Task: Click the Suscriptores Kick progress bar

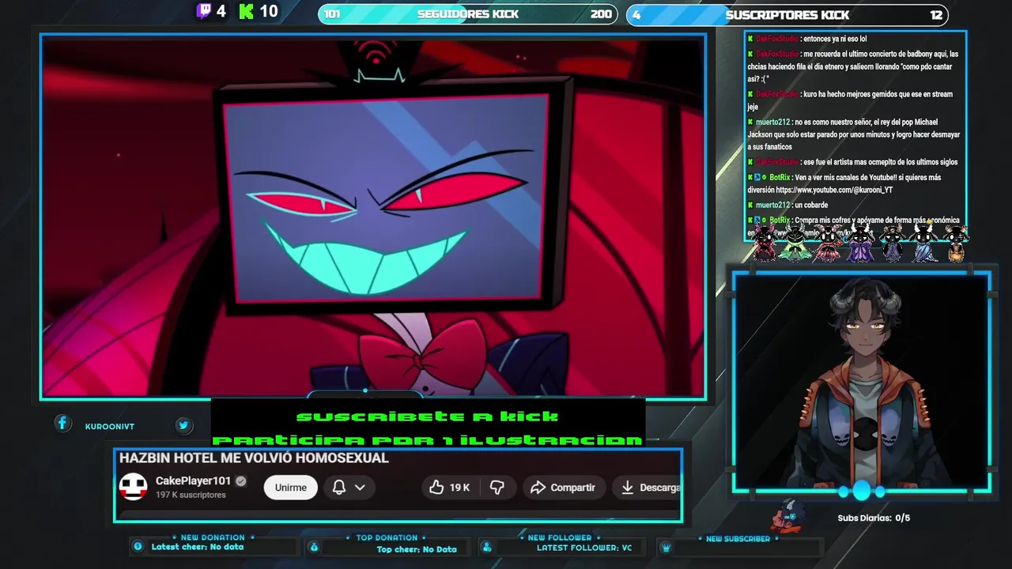Action: pyautogui.click(x=787, y=14)
